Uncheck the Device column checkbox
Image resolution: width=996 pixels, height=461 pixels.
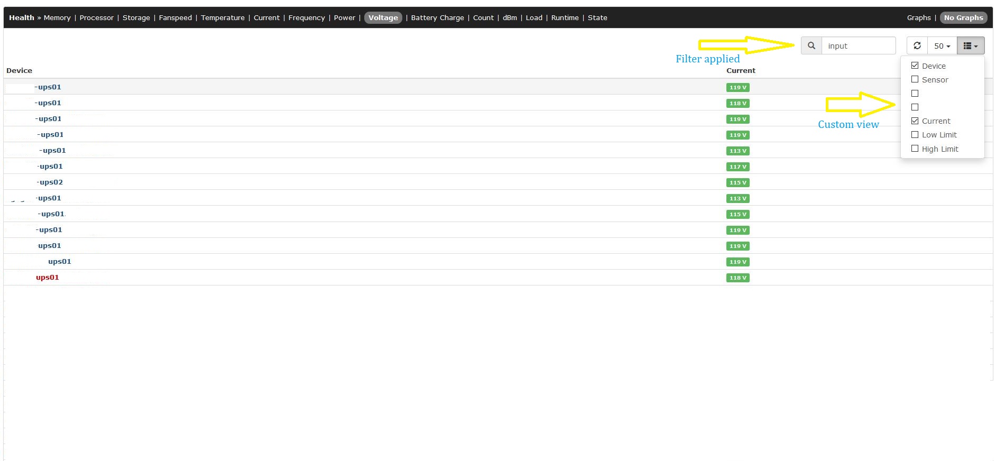(x=915, y=66)
